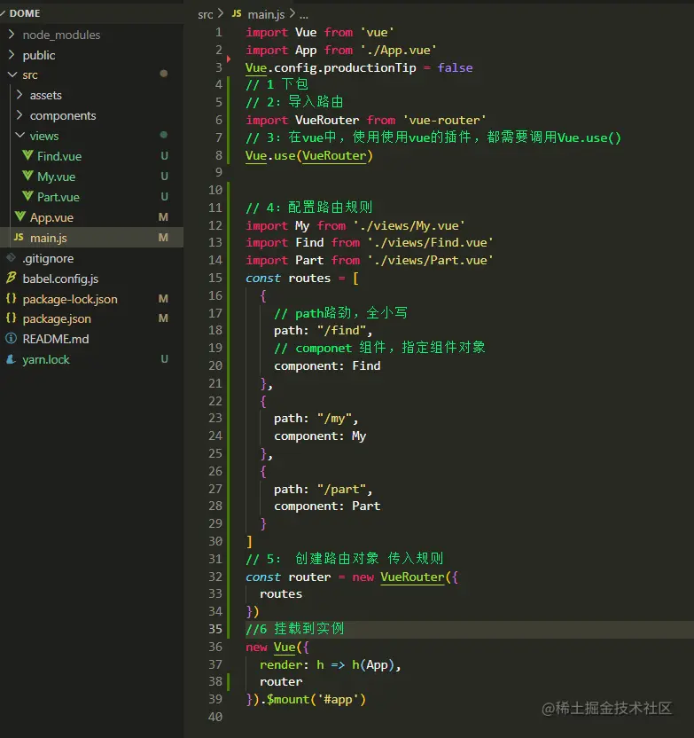
Task: Click 'vue-router' string on line 6
Action: pyautogui.click(x=444, y=120)
